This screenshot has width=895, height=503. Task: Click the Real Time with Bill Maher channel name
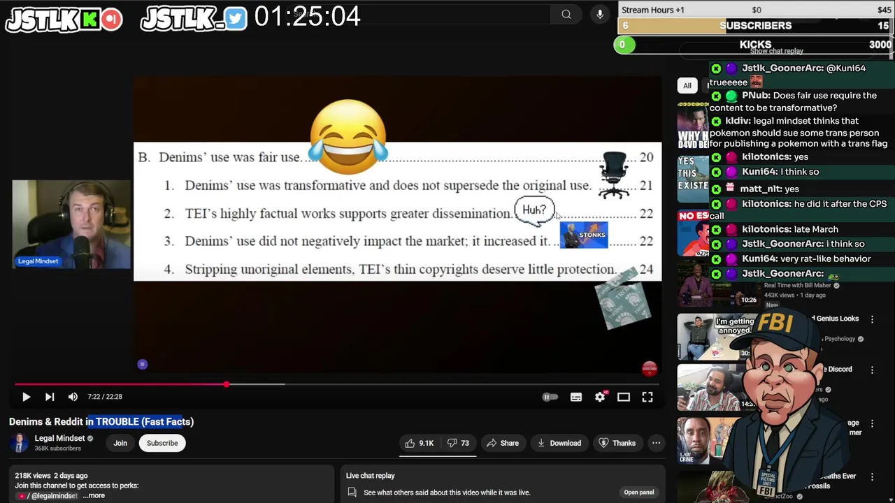[x=798, y=285]
